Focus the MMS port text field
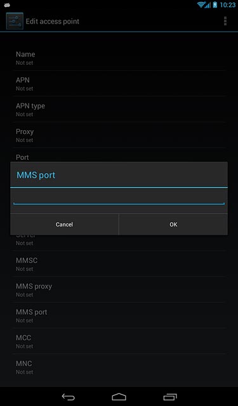Image resolution: width=238 pixels, height=406 pixels. pyautogui.click(x=119, y=199)
